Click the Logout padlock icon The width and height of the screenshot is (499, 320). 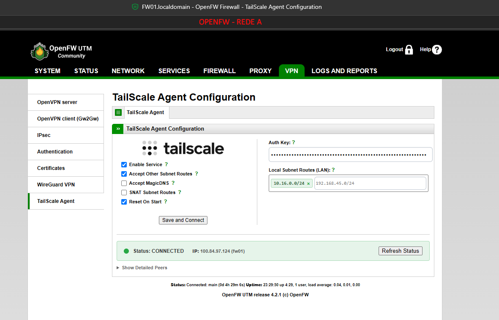click(409, 50)
